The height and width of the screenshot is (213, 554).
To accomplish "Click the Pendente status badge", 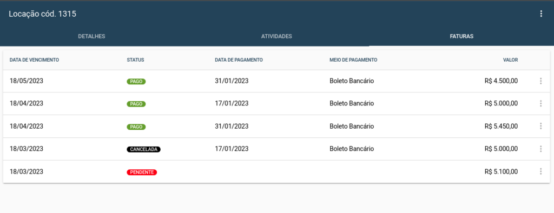I will click(x=142, y=172).
